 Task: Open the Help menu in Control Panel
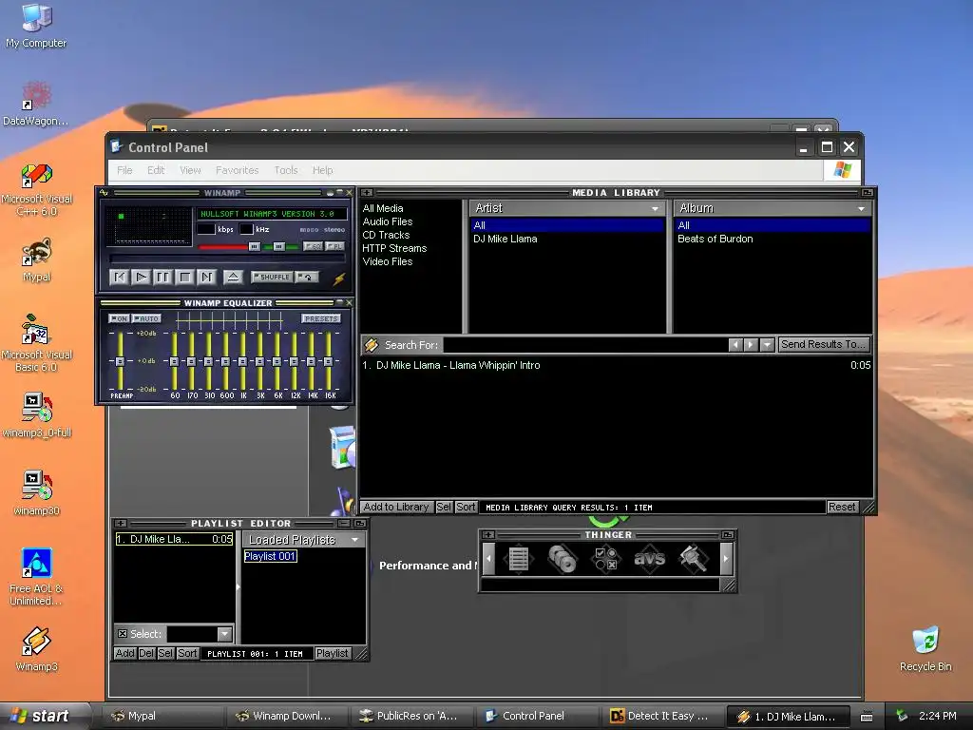[x=323, y=170]
